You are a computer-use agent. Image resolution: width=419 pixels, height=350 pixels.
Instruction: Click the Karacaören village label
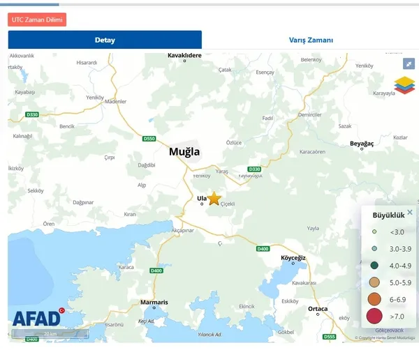click(312, 152)
